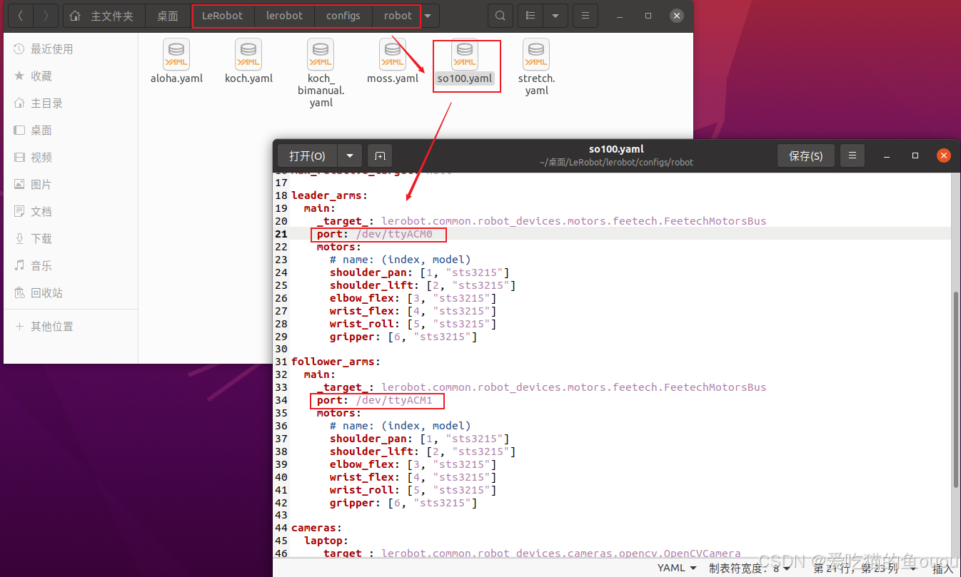Create a new document tab icon
Image resolution: width=961 pixels, height=577 pixels.
coord(380,155)
